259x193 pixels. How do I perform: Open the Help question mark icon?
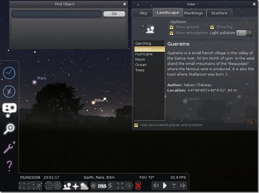(9, 166)
